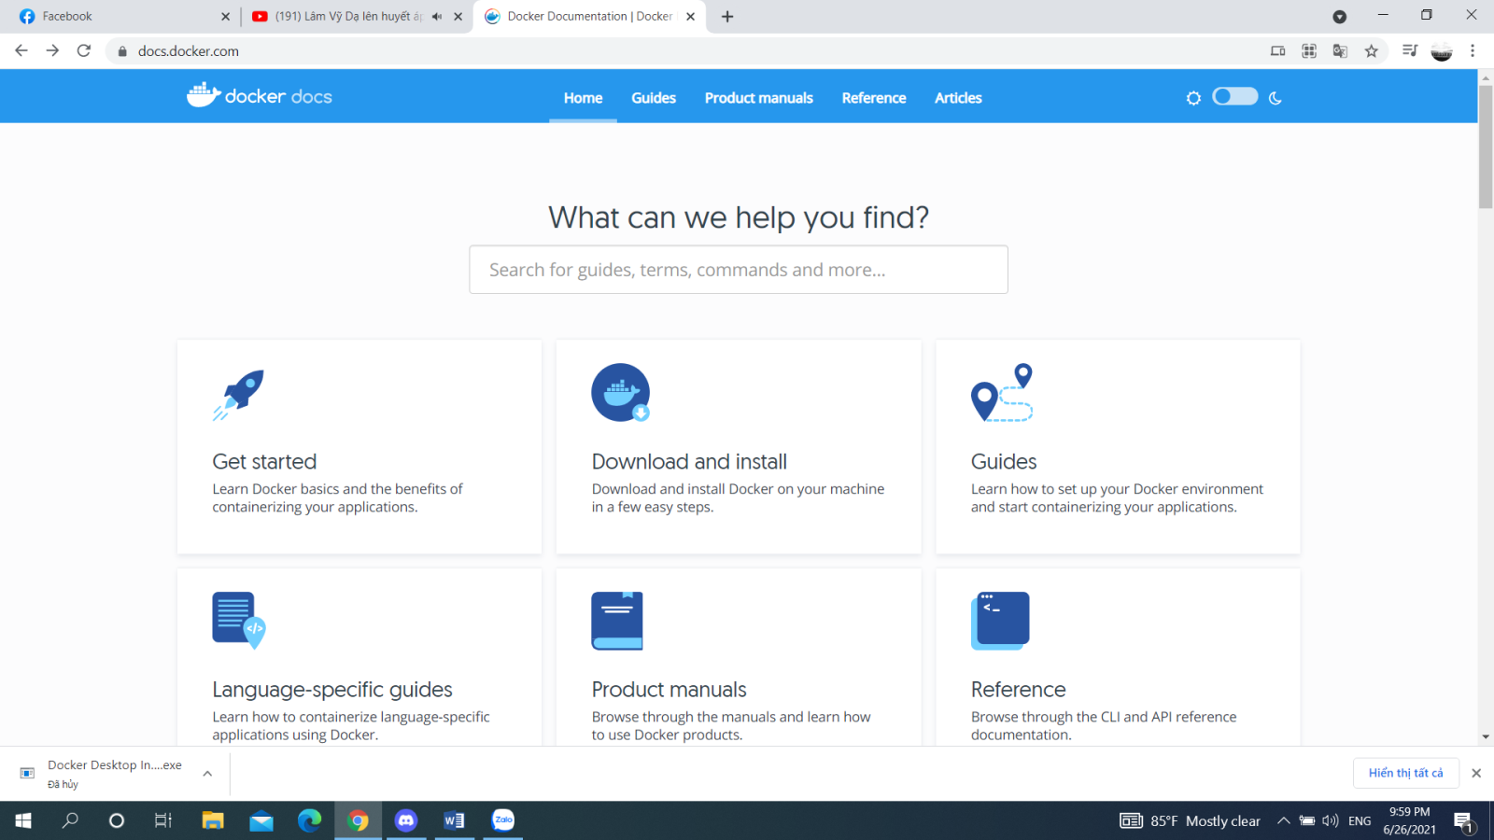Open the Chrome profile avatar

[1442, 51]
